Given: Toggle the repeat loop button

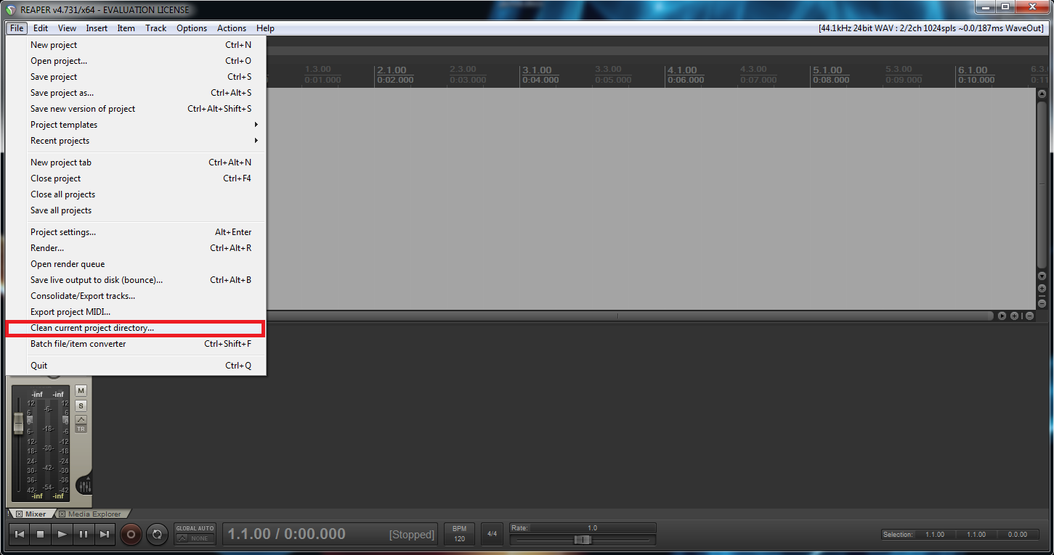Looking at the screenshot, I should coord(157,535).
